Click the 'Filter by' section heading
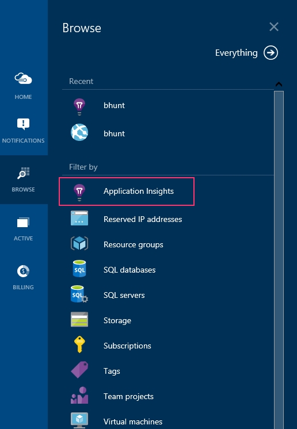This screenshot has width=297, height=429. (x=83, y=167)
